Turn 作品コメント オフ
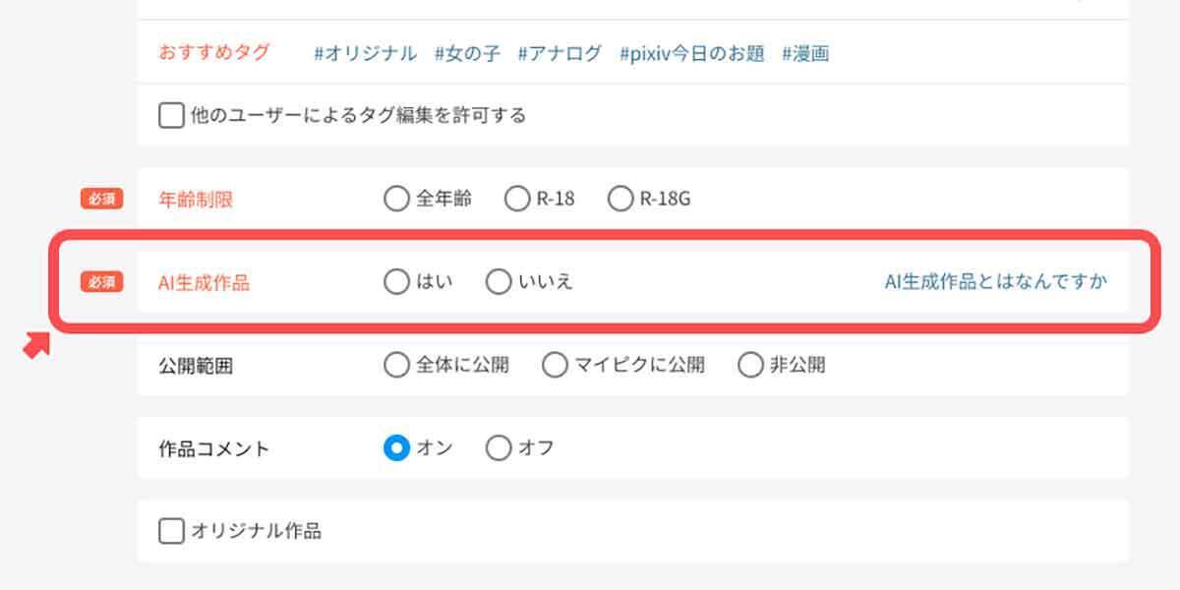1180x590 pixels. [499, 449]
